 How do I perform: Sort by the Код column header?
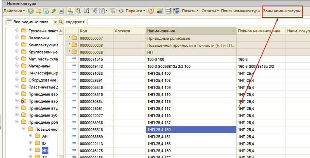(96, 31)
